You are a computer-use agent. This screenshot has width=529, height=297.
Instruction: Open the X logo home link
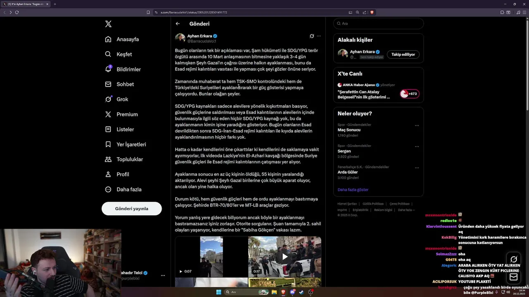tap(108, 24)
